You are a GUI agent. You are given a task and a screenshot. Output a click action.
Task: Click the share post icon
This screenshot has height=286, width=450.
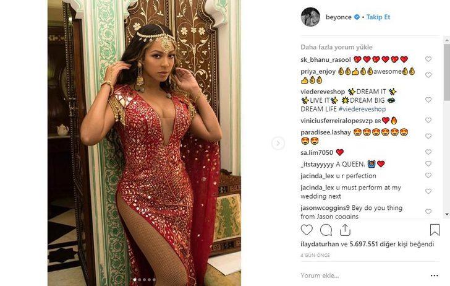point(345,230)
